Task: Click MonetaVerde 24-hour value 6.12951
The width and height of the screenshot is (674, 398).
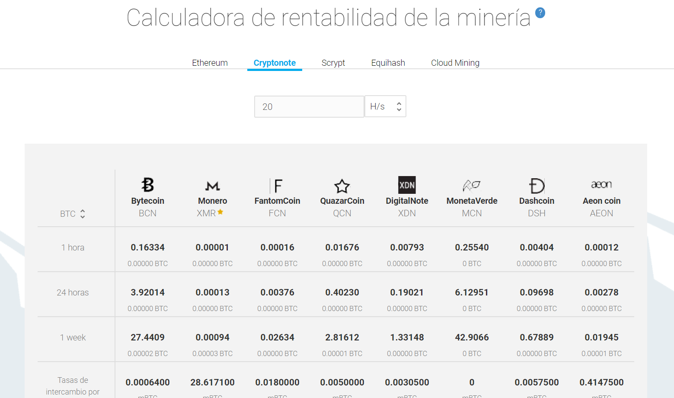Action: click(472, 292)
